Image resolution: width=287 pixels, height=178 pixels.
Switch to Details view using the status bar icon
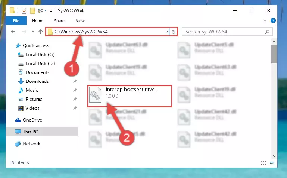click(263, 163)
